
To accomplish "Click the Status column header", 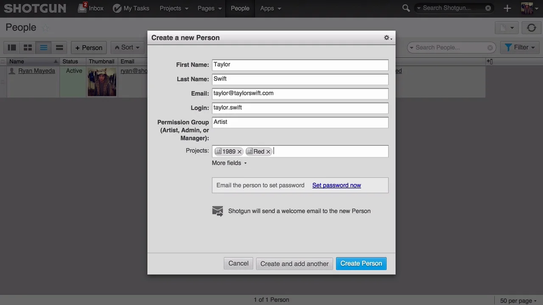I will coord(73,61).
